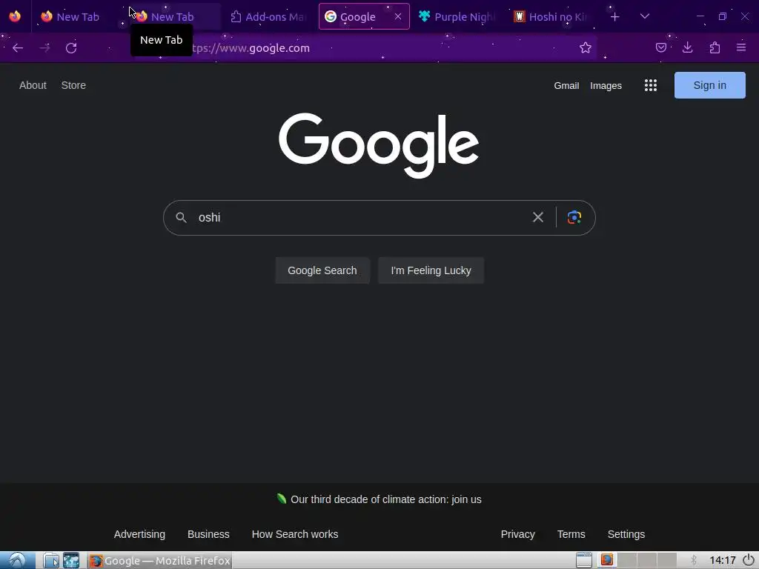Go to Google Images

tap(606, 86)
